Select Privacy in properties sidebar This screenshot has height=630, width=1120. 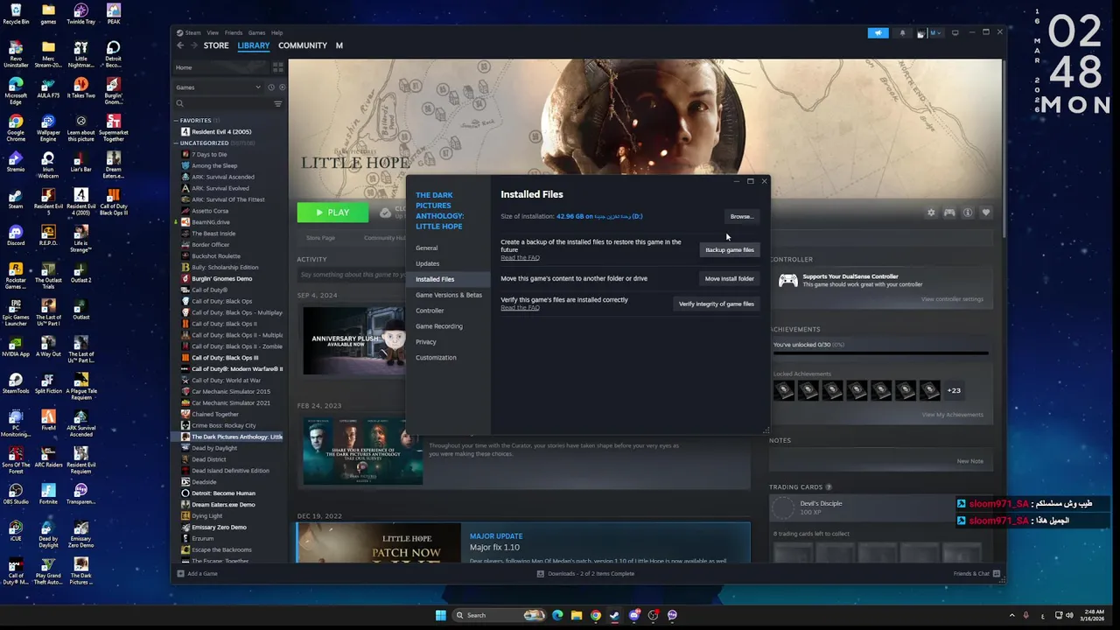425,342
